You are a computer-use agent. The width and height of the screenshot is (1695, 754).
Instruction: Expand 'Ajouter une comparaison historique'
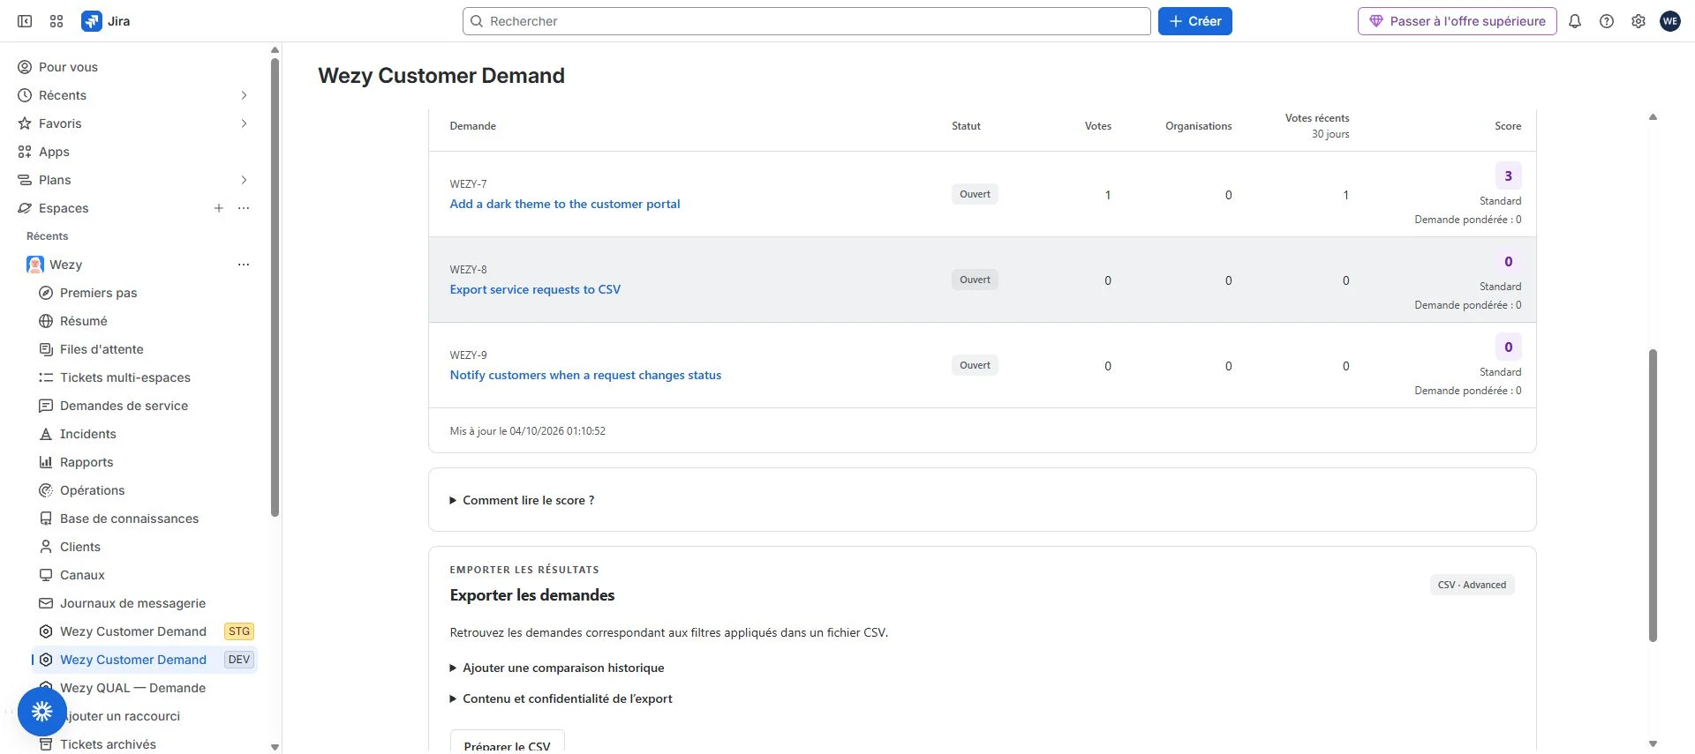556,668
